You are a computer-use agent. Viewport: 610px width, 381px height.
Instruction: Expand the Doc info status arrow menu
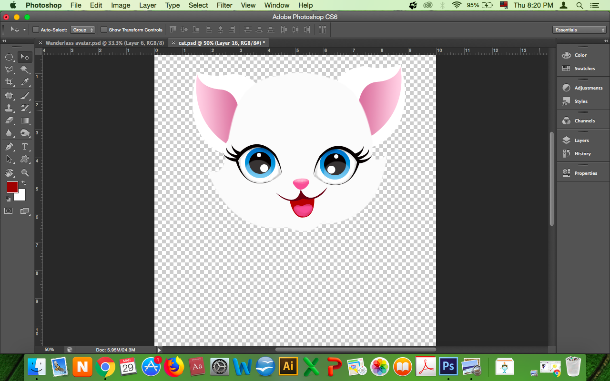pyautogui.click(x=160, y=350)
